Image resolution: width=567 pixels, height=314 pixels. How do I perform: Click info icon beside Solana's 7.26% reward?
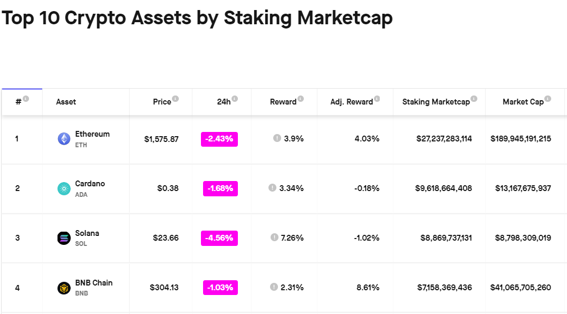(x=274, y=237)
